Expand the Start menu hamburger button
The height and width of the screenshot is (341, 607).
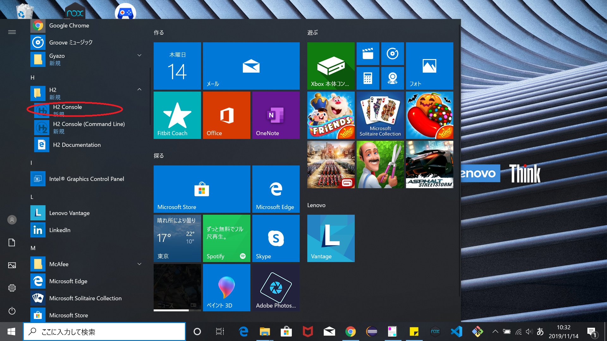tap(12, 32)
